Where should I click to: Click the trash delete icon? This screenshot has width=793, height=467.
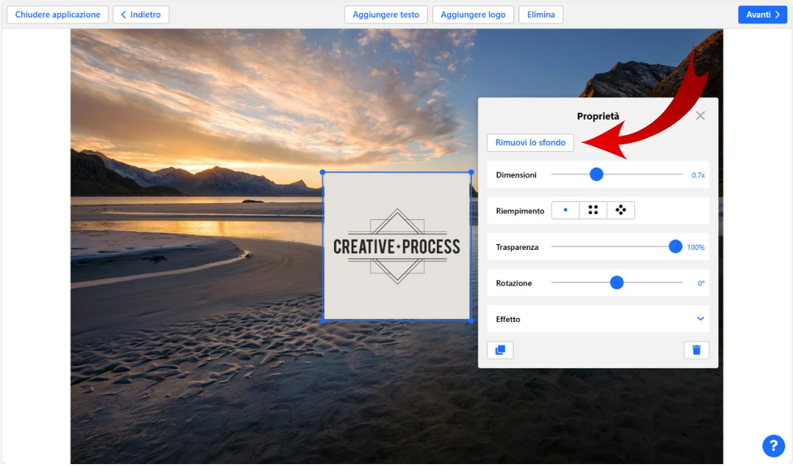696,350
